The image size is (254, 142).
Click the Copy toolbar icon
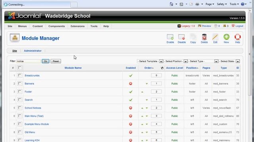[x=193, y=37]
